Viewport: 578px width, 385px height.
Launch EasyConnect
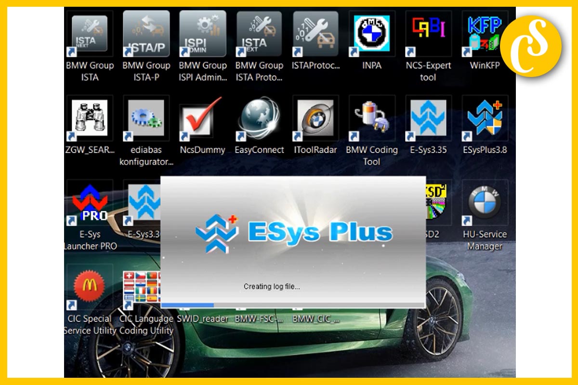tap(259, 118)
